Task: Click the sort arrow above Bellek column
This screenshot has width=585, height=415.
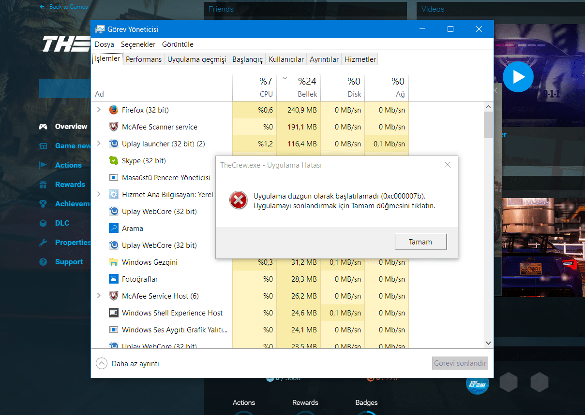Action: pos(285,78)
